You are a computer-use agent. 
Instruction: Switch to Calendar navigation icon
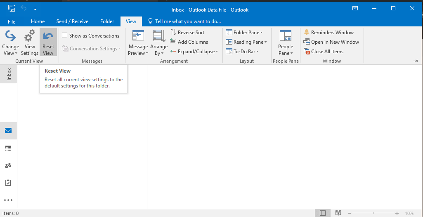click(x=8, y=148)
